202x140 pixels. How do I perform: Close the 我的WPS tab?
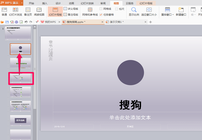pos(59,22)
